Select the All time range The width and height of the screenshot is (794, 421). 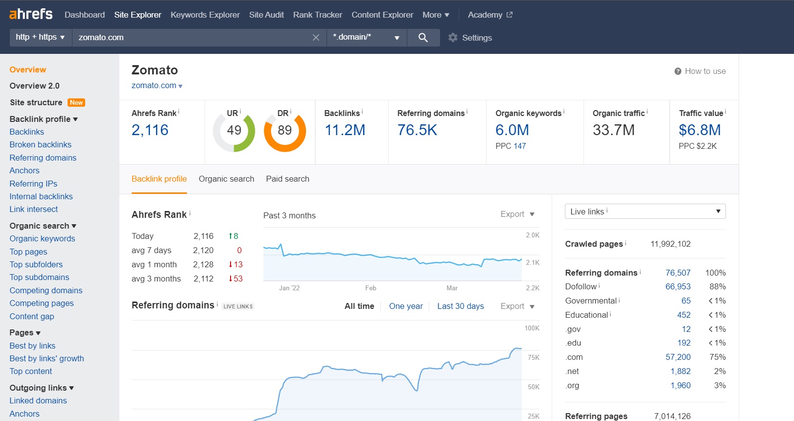[359, 306]
